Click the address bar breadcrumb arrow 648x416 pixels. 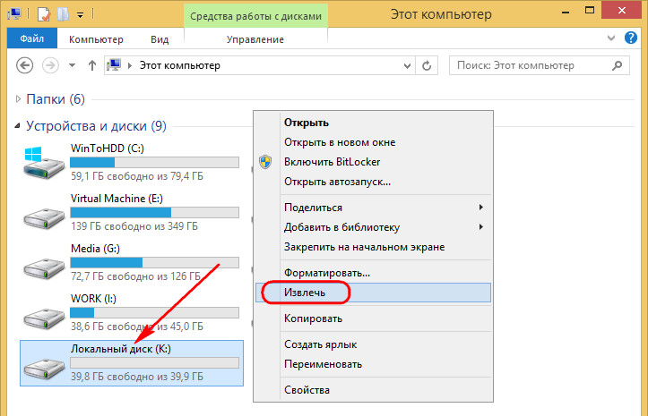130,65
